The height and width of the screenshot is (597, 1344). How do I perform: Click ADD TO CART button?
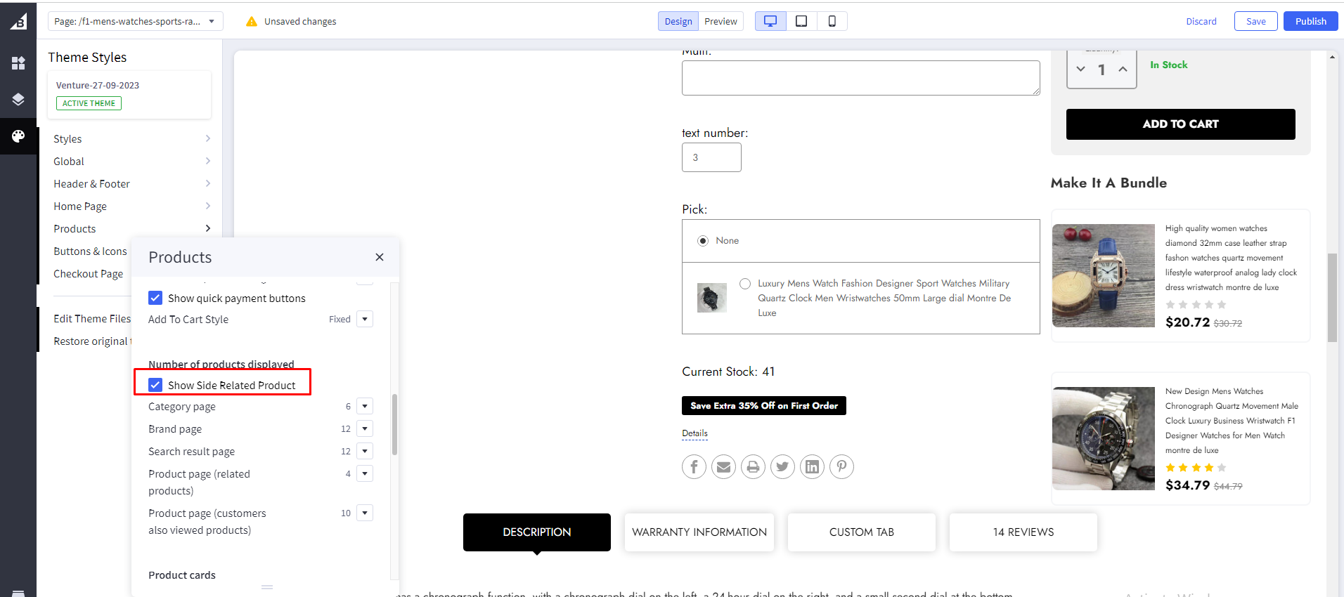click(x=1181, y=124)
